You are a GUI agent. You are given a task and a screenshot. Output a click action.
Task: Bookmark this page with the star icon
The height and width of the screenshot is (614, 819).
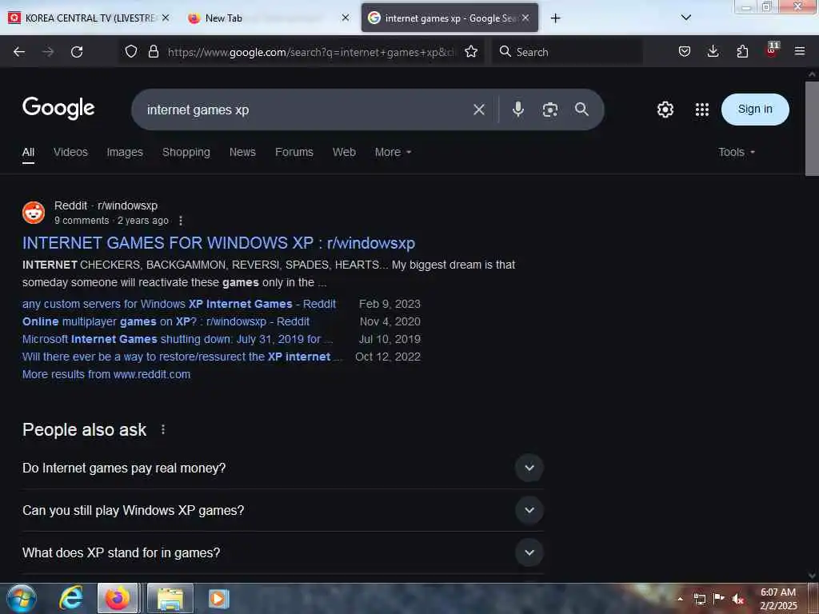click(x=471, y=51)
